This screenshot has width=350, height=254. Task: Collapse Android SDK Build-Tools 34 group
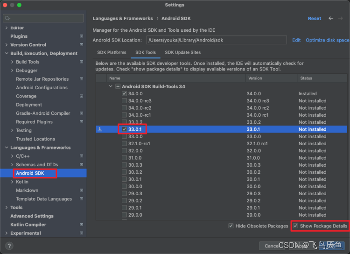111,86
